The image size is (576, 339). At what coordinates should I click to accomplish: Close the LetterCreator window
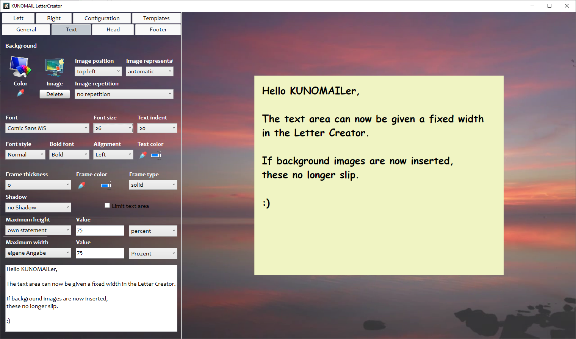click(x=567, y=6)
